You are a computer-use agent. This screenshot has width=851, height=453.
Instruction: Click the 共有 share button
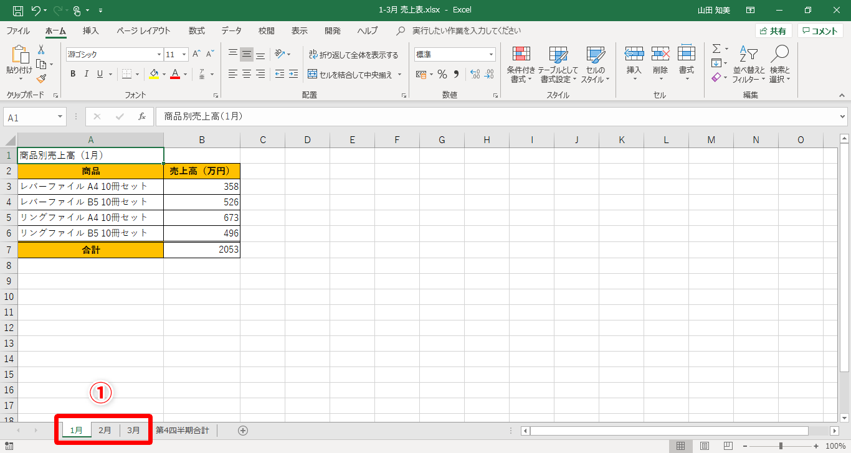pos(773,31)
